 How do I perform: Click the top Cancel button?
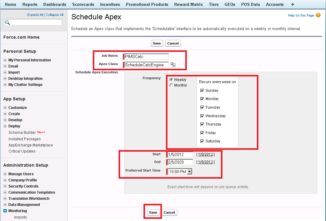click(173, 43)
